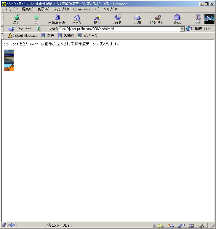The width and height of the screenshot is (216, 229).
Task: Go to ホーム (Home) page
Action: pos(77,19)
